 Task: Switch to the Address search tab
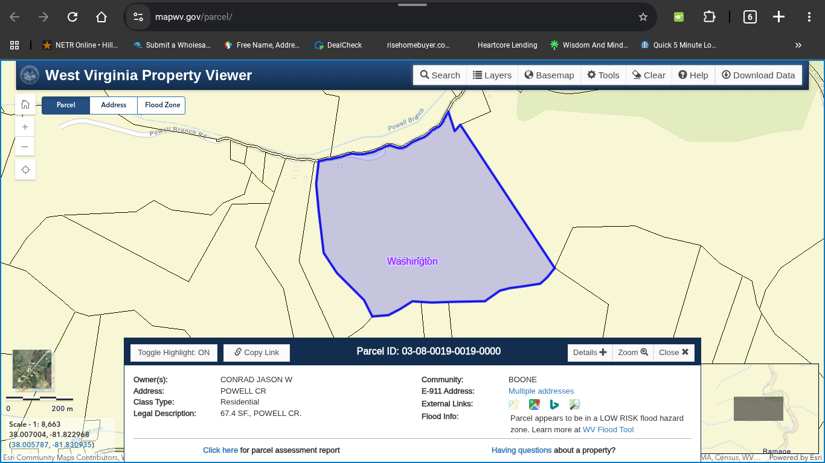[x=113, y=105]
